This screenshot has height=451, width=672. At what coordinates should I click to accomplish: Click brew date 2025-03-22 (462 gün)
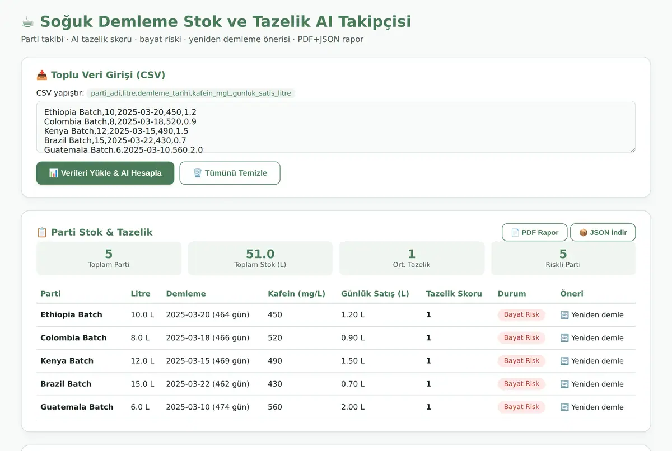click(208, 384)
